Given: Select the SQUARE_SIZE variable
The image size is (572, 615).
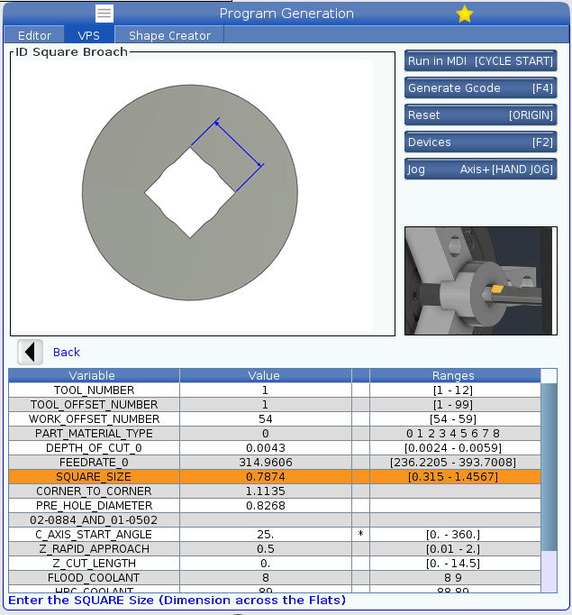Looking at the screenshot, I should pos(94,477).
